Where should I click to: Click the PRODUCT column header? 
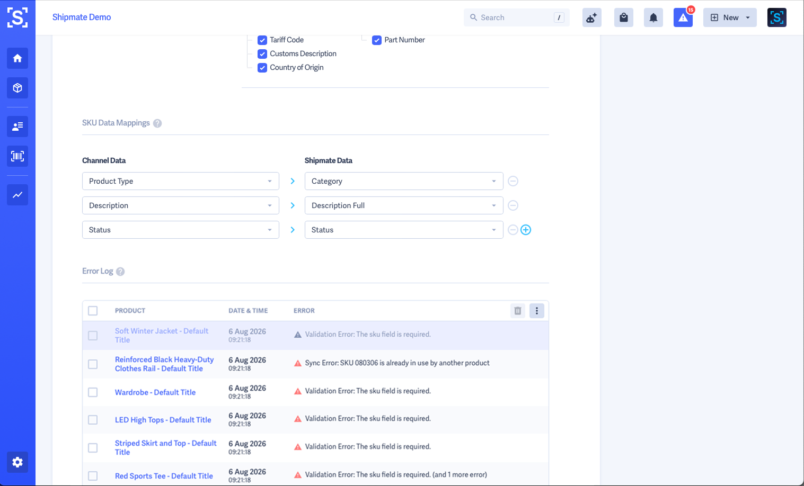coord(130,311)
